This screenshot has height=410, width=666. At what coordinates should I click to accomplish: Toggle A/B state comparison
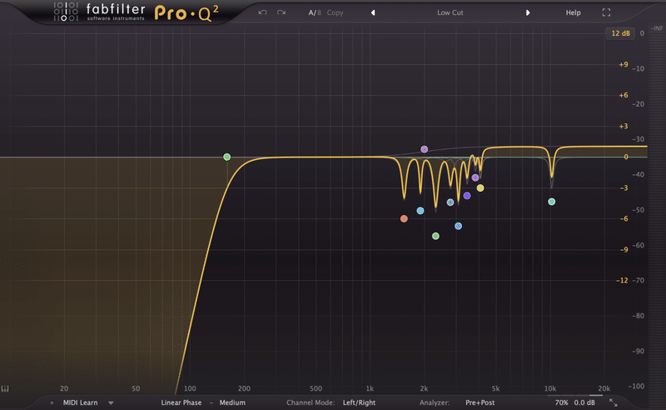pos(315,12)
